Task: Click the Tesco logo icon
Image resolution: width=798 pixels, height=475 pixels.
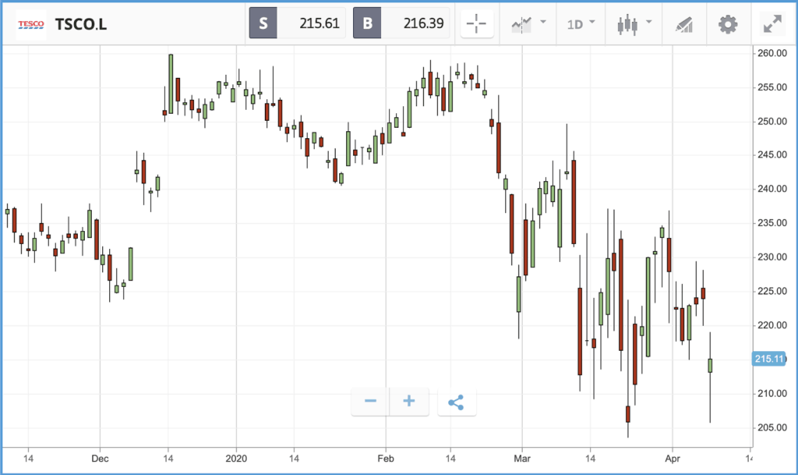Action: [31, 24]
